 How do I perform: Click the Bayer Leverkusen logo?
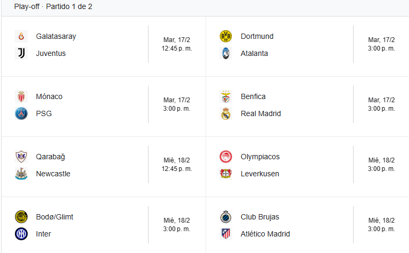coord(226,174)
